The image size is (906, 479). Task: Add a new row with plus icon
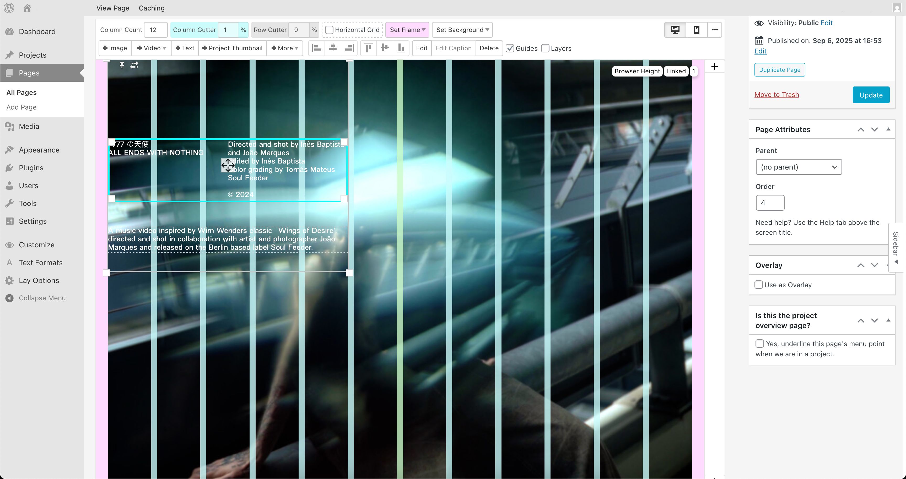pos(714,67)
